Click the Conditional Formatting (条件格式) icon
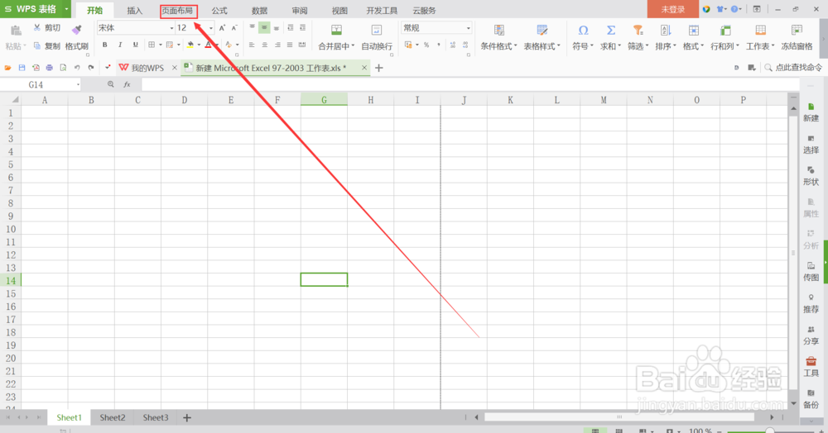The height and width of the screenshot is (433, 828). tap(499, 30)
